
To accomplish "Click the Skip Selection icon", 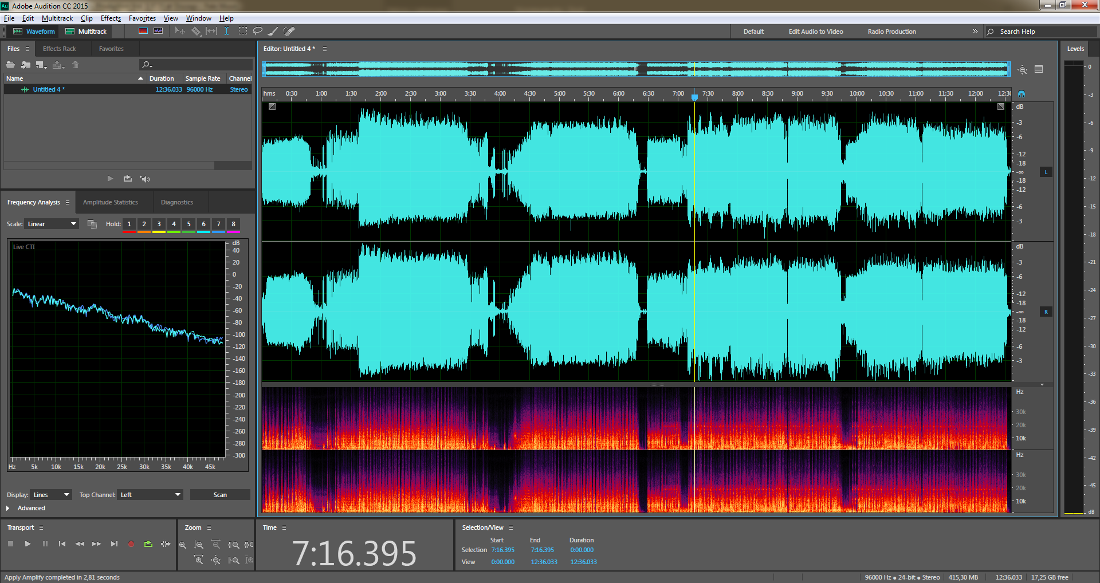I will coord(166,544).
